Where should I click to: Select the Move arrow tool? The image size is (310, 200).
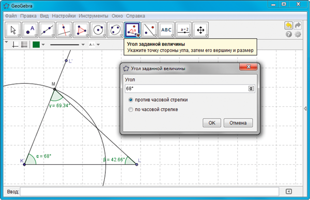[x=13, y=30]
